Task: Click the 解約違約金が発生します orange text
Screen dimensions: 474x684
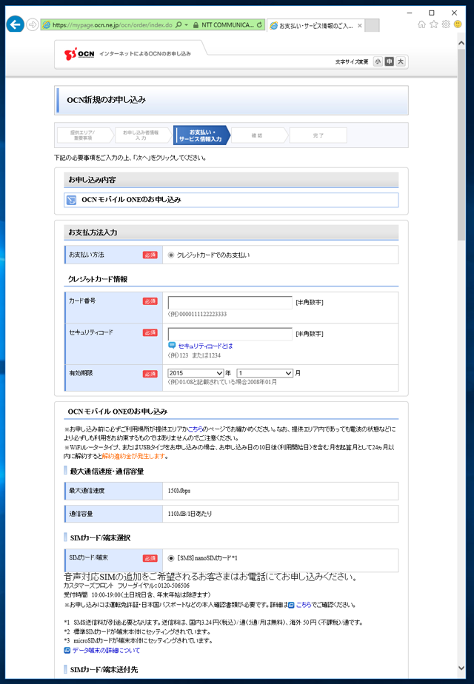Action: pyautogui.click(x=134, y=456)
